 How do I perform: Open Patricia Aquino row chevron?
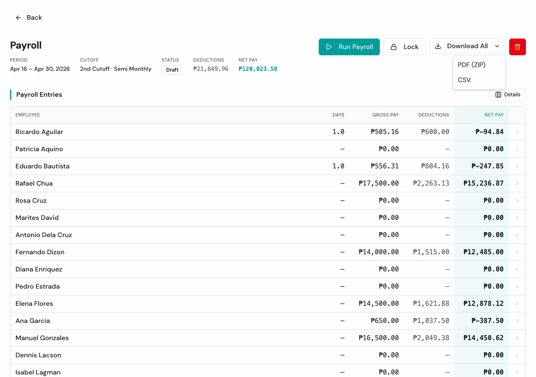click(x=517, y=149)
